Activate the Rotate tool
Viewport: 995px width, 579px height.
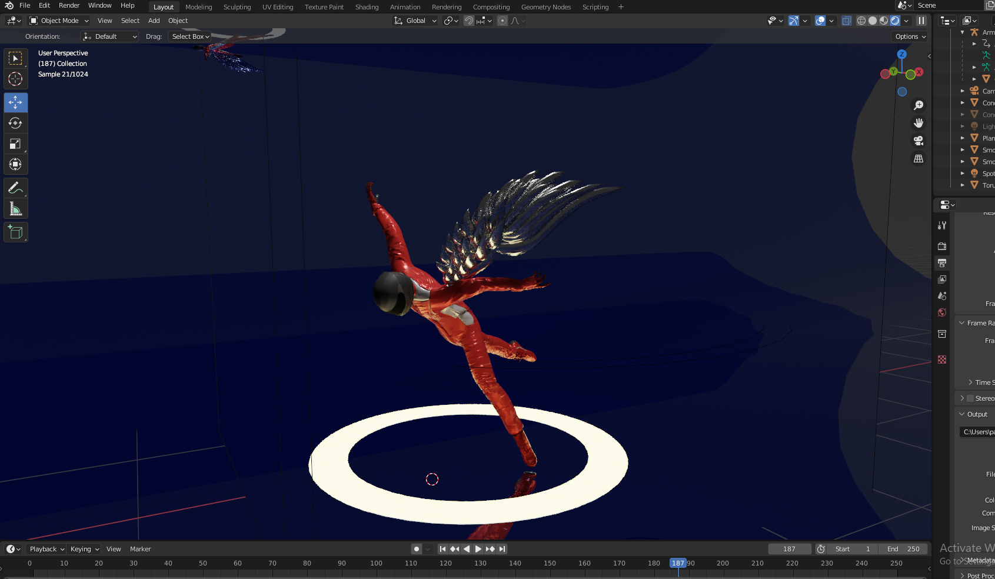[15, 123]
